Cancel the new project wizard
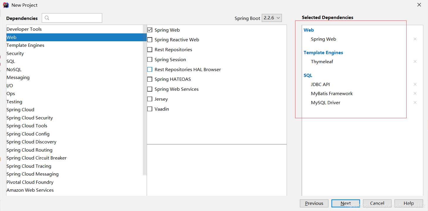This screenshot has width=428, height=211. click(377, 203)
